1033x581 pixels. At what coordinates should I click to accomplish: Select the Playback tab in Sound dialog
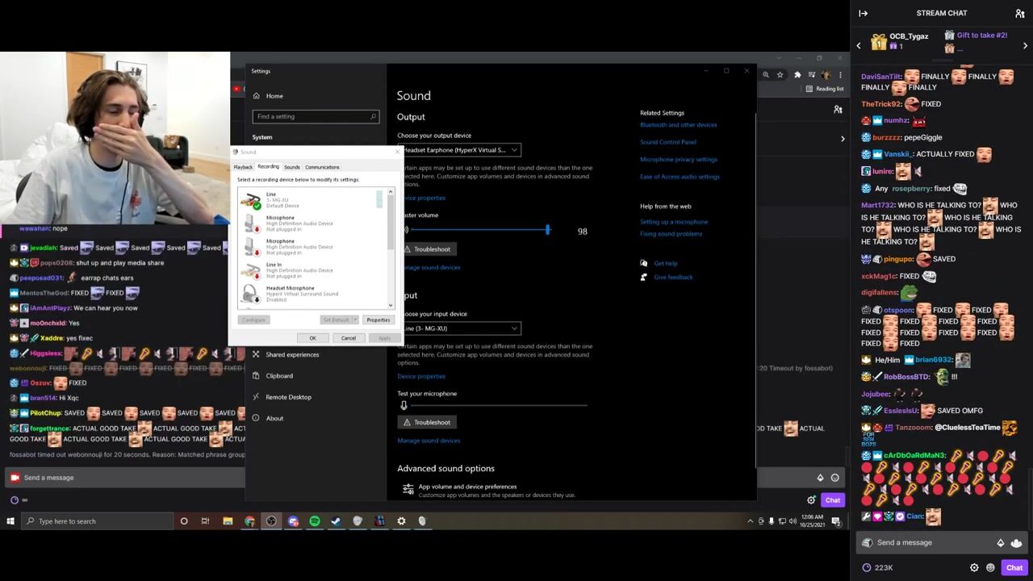point(243,167)
